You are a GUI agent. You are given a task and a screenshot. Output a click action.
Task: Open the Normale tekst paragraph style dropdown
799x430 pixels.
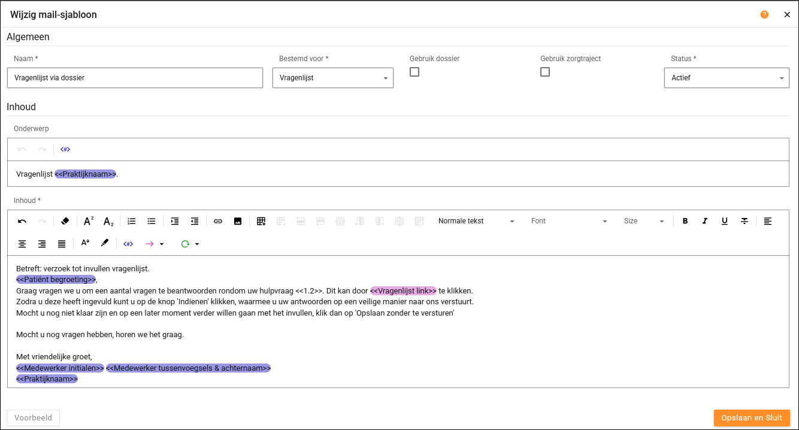coord(476,222)
